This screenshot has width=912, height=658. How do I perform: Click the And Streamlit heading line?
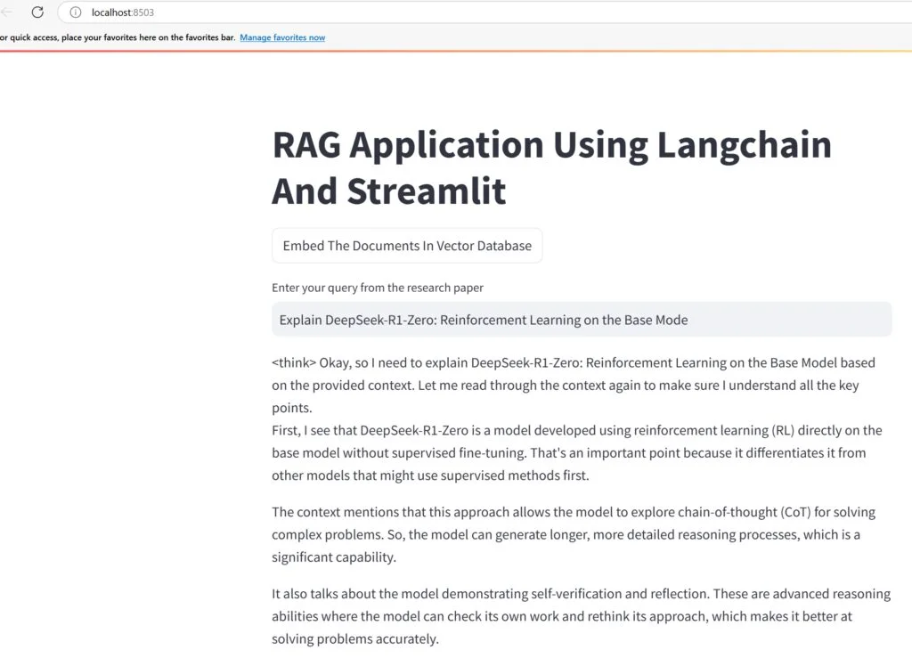pos(388,191)
